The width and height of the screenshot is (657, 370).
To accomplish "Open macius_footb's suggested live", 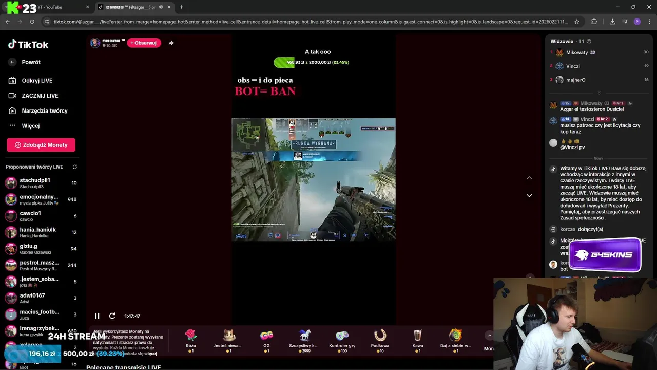I will 41,314.
